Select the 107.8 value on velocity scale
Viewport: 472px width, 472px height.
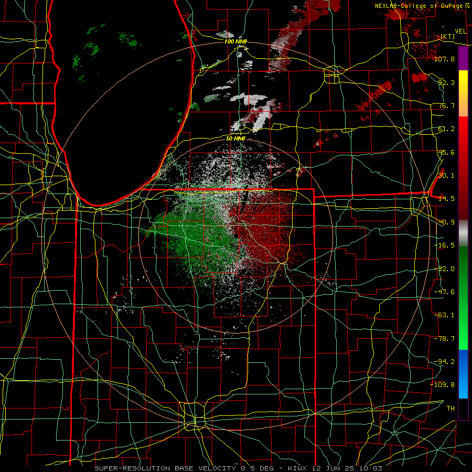[x=444, y=59]
